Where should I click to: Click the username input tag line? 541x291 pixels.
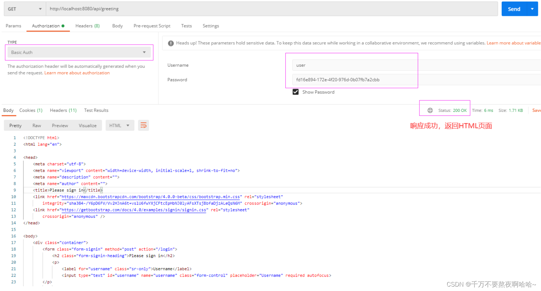197,275
